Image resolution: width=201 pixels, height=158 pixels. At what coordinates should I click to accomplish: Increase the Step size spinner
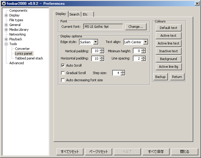(123, 72)
